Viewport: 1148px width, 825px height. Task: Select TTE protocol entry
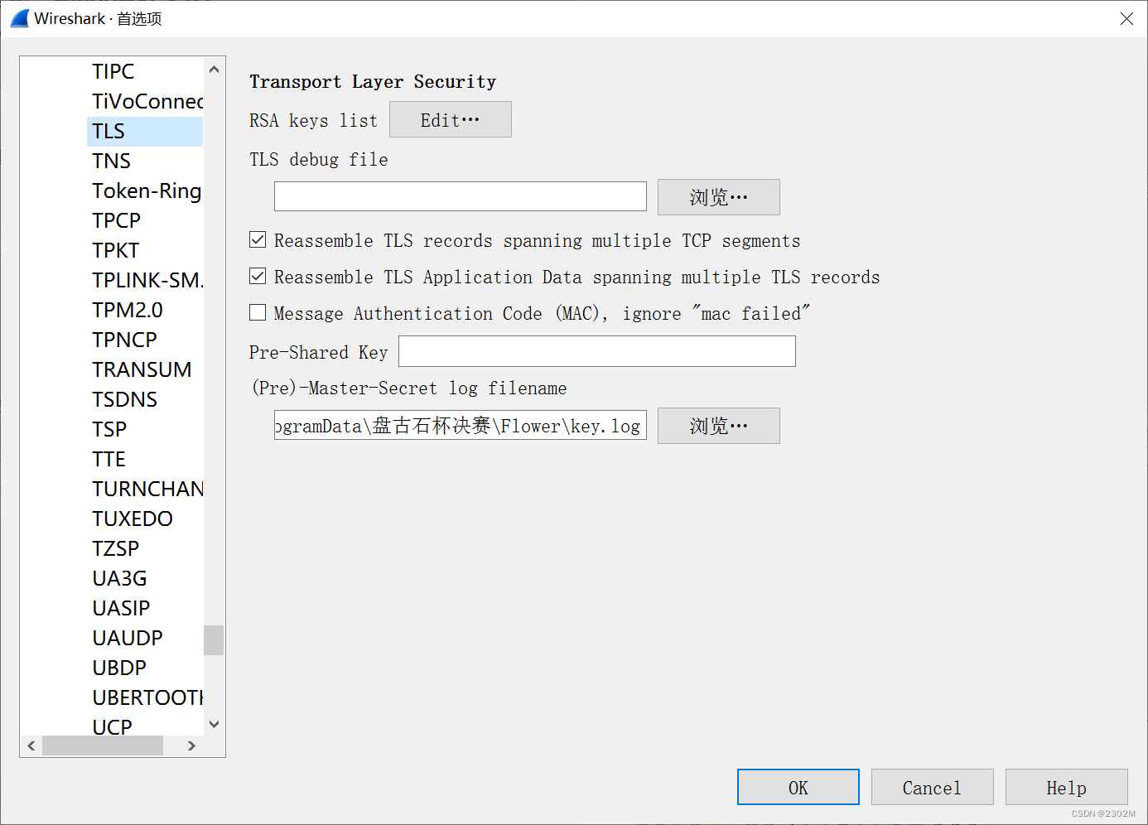pos(145,460)
